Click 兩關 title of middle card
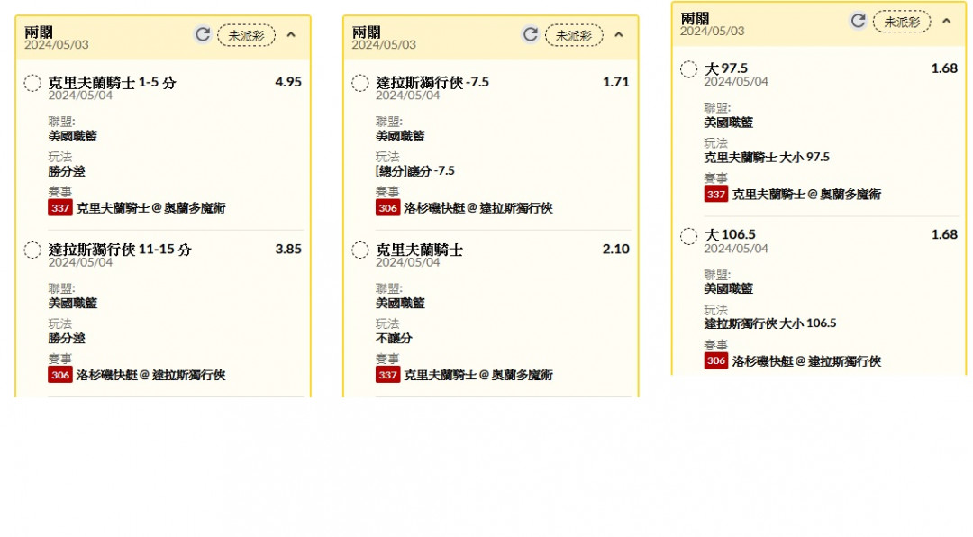The height and width of the screenshot is (537, 973). (366, 32)
